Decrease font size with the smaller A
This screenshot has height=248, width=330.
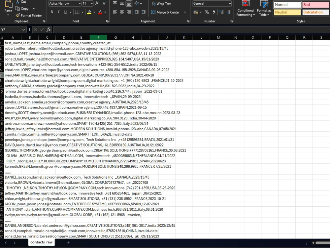click(104, 3)
